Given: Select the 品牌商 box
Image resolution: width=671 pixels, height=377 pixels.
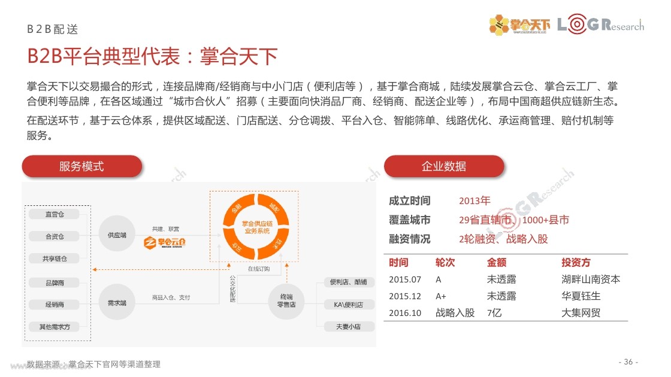Looking at the screenshot, I should tap(55, 282).
